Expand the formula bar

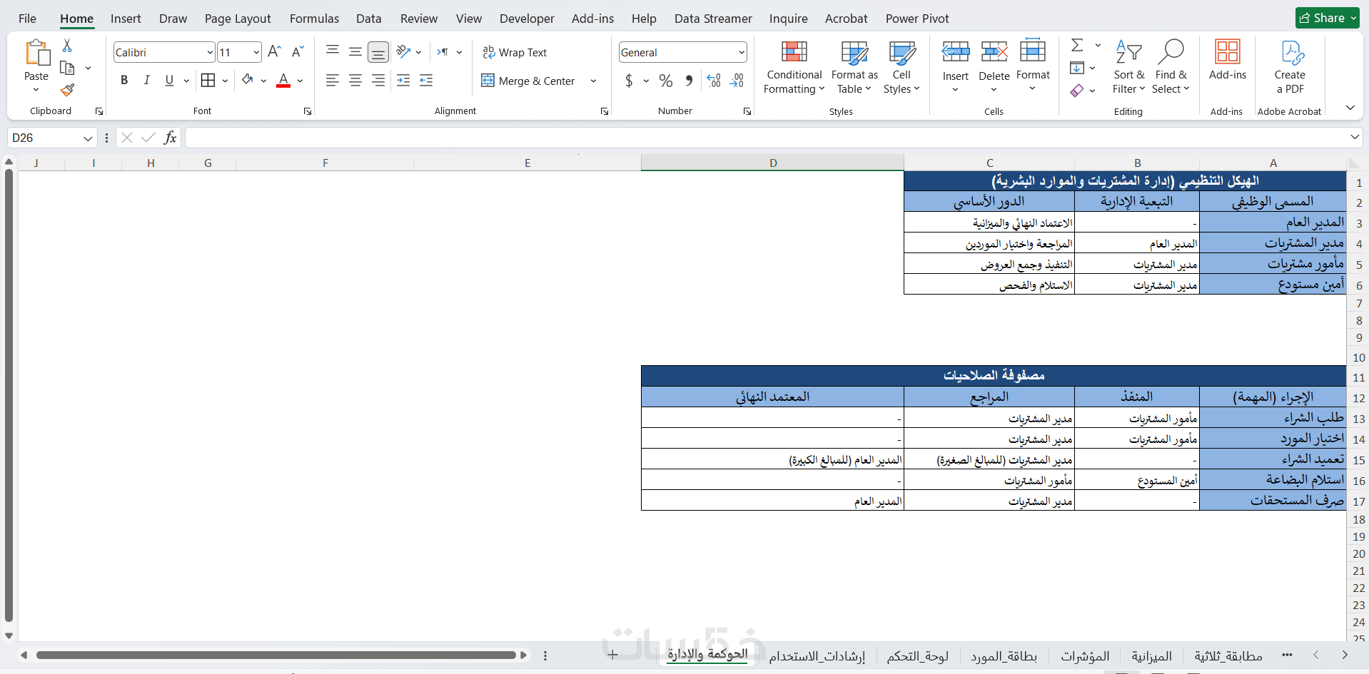[x=1354, y=137]
